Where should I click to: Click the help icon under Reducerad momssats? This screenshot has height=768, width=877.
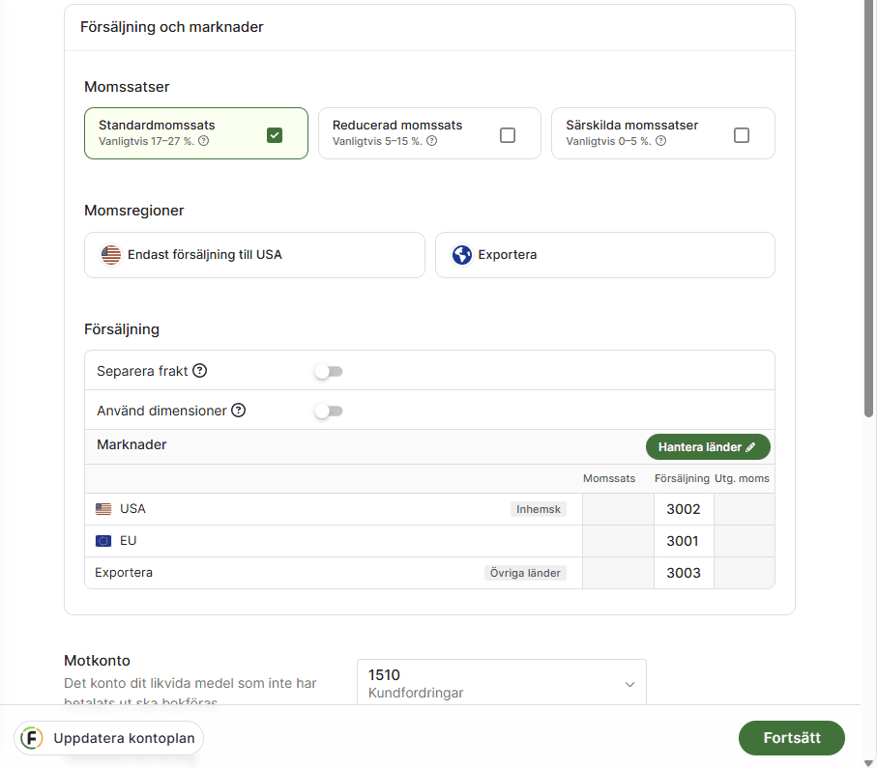point(432,141)
